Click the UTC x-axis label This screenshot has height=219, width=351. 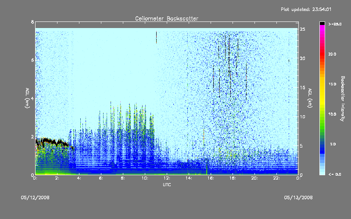(167, 184)
